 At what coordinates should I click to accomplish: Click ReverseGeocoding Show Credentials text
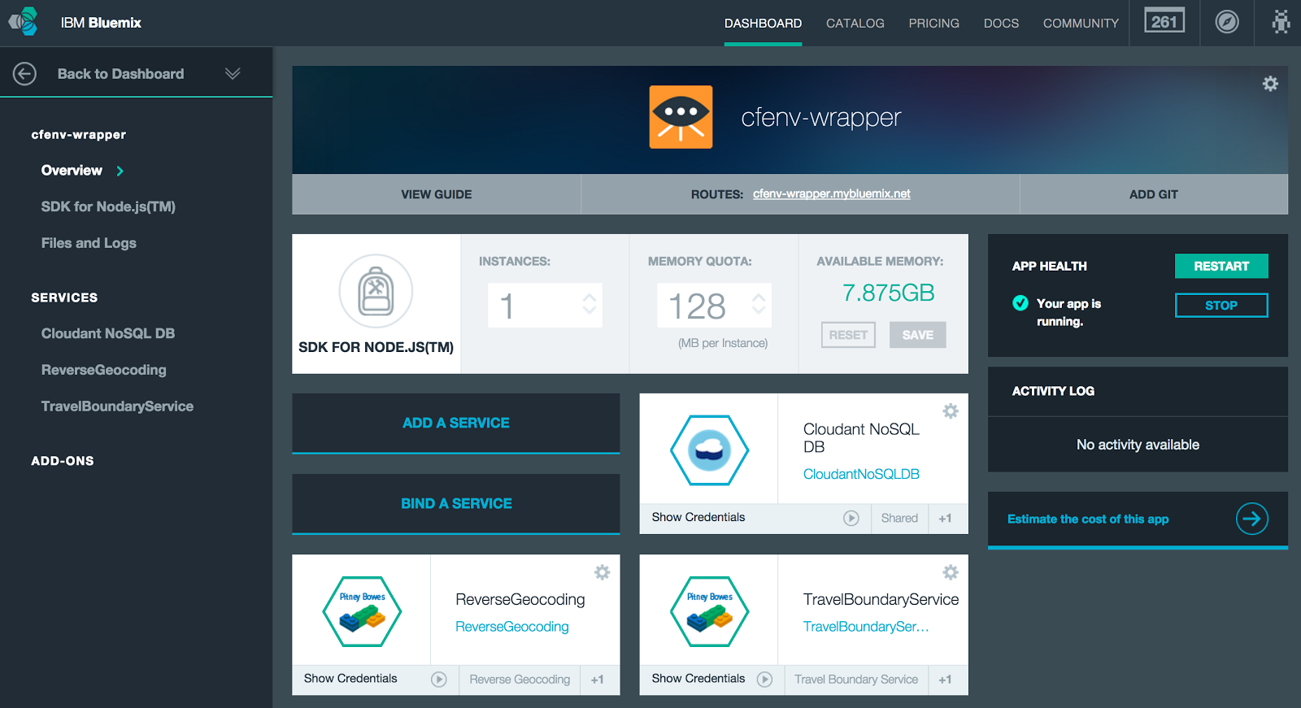click(x=350, y=678)
